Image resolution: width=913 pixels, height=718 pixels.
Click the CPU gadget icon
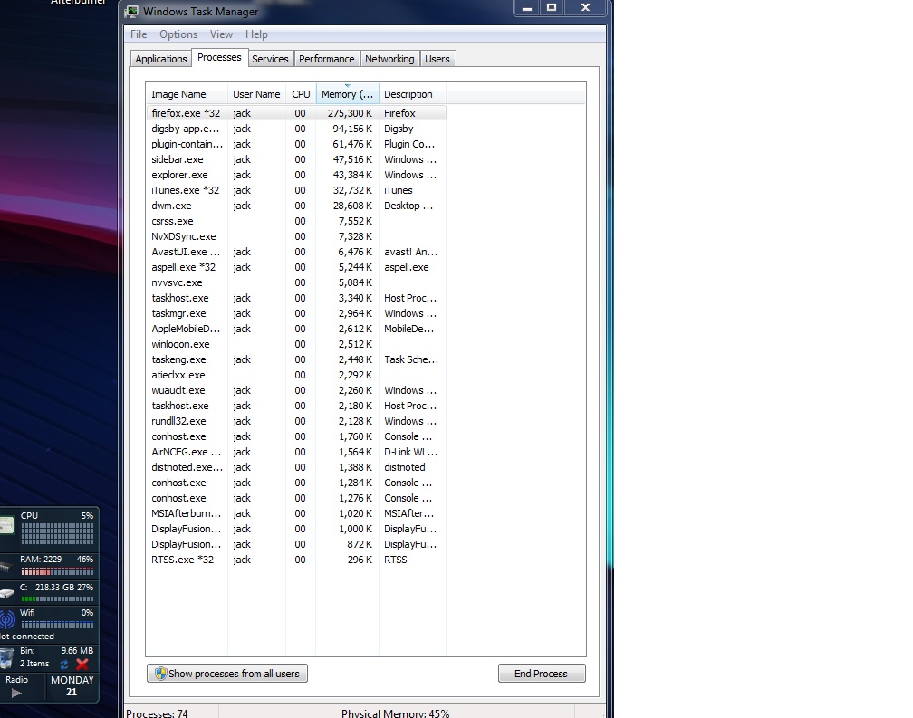point(7,524)
